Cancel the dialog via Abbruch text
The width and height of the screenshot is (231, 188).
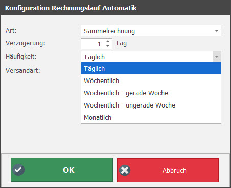pyautogui.click(x=174, y=170)
